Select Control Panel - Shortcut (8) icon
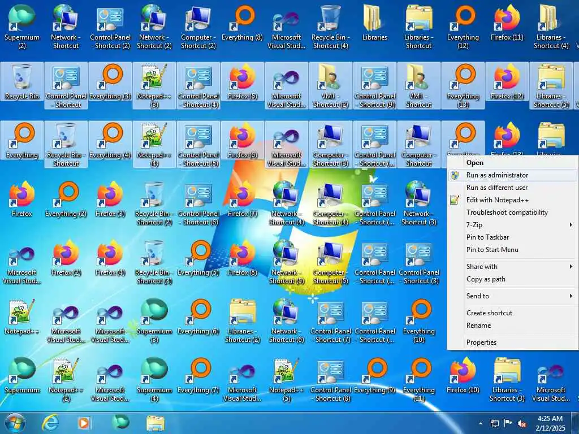579x434 pixels. (x=330, y=379)
